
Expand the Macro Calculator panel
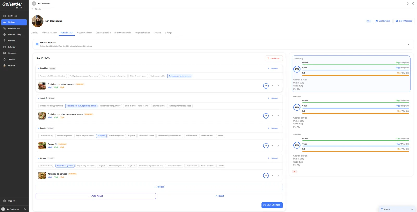pyautogui.click(x=408, y=44)
